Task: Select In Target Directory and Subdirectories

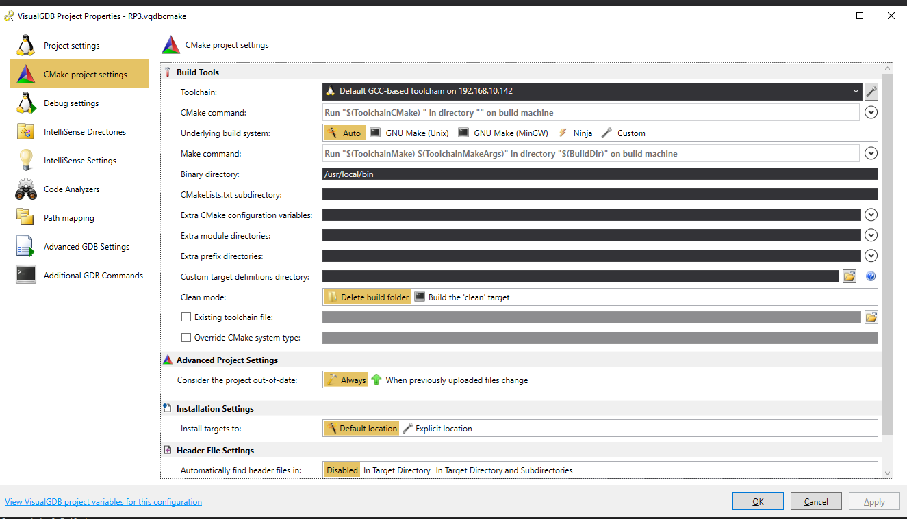Action: pyautogui.click(x=504, y=470)
